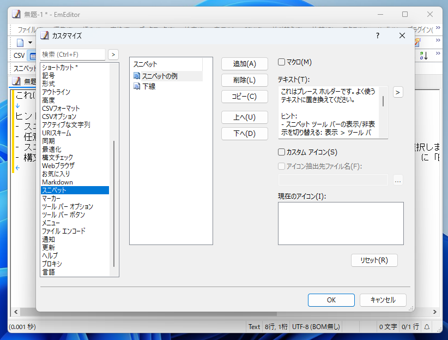Close the カスタマイズ dialog
This screenshot has height=340, width=448.
[402, 35]
